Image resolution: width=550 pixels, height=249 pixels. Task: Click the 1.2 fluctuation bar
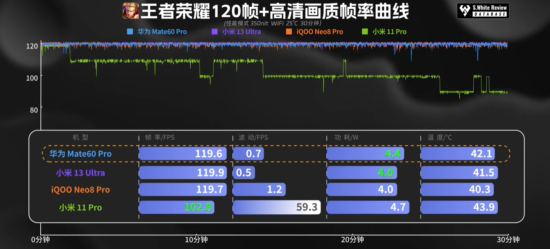coord(259,190)
